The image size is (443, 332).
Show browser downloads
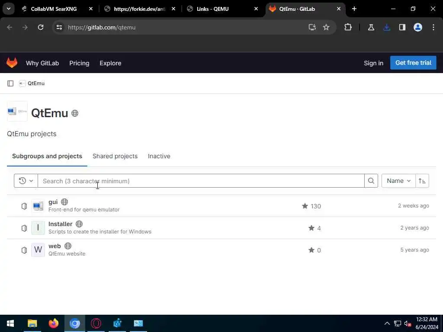pyautogui.click(x=387, y=27)
